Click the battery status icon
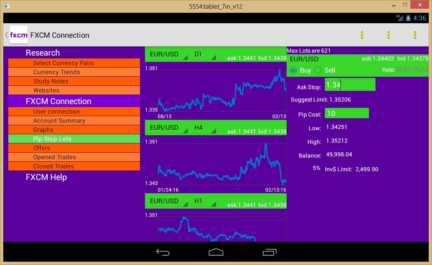Image resolution: width=432 pixels, height=265 pixels. [408, 18]
